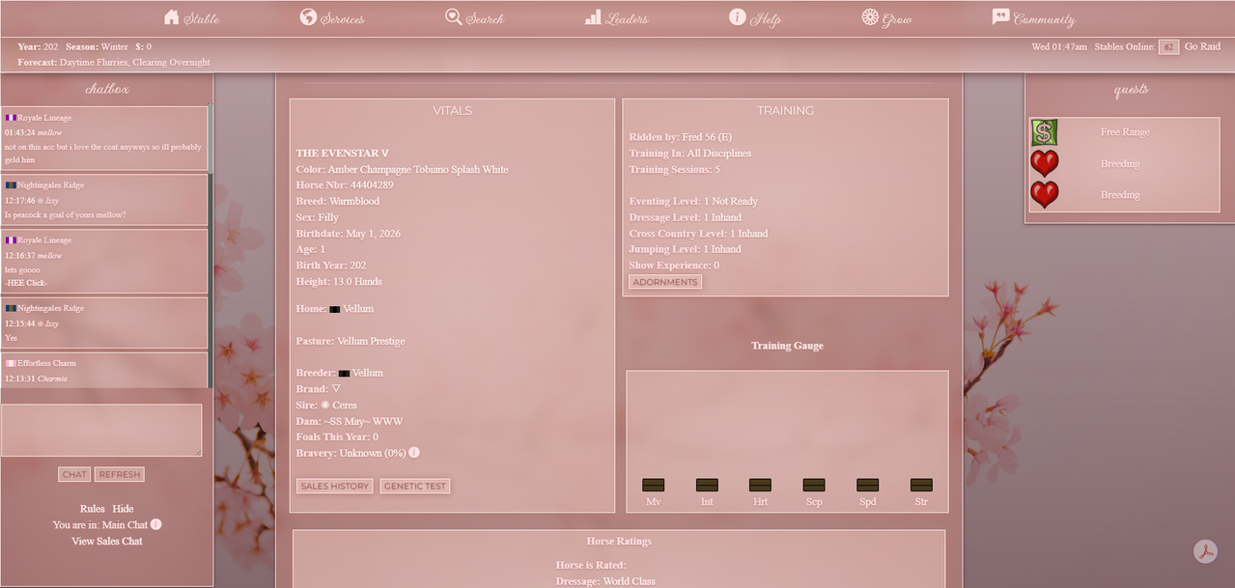
Task: Click the PDF icon at the page corner
Action: (x=1205, y=551)
